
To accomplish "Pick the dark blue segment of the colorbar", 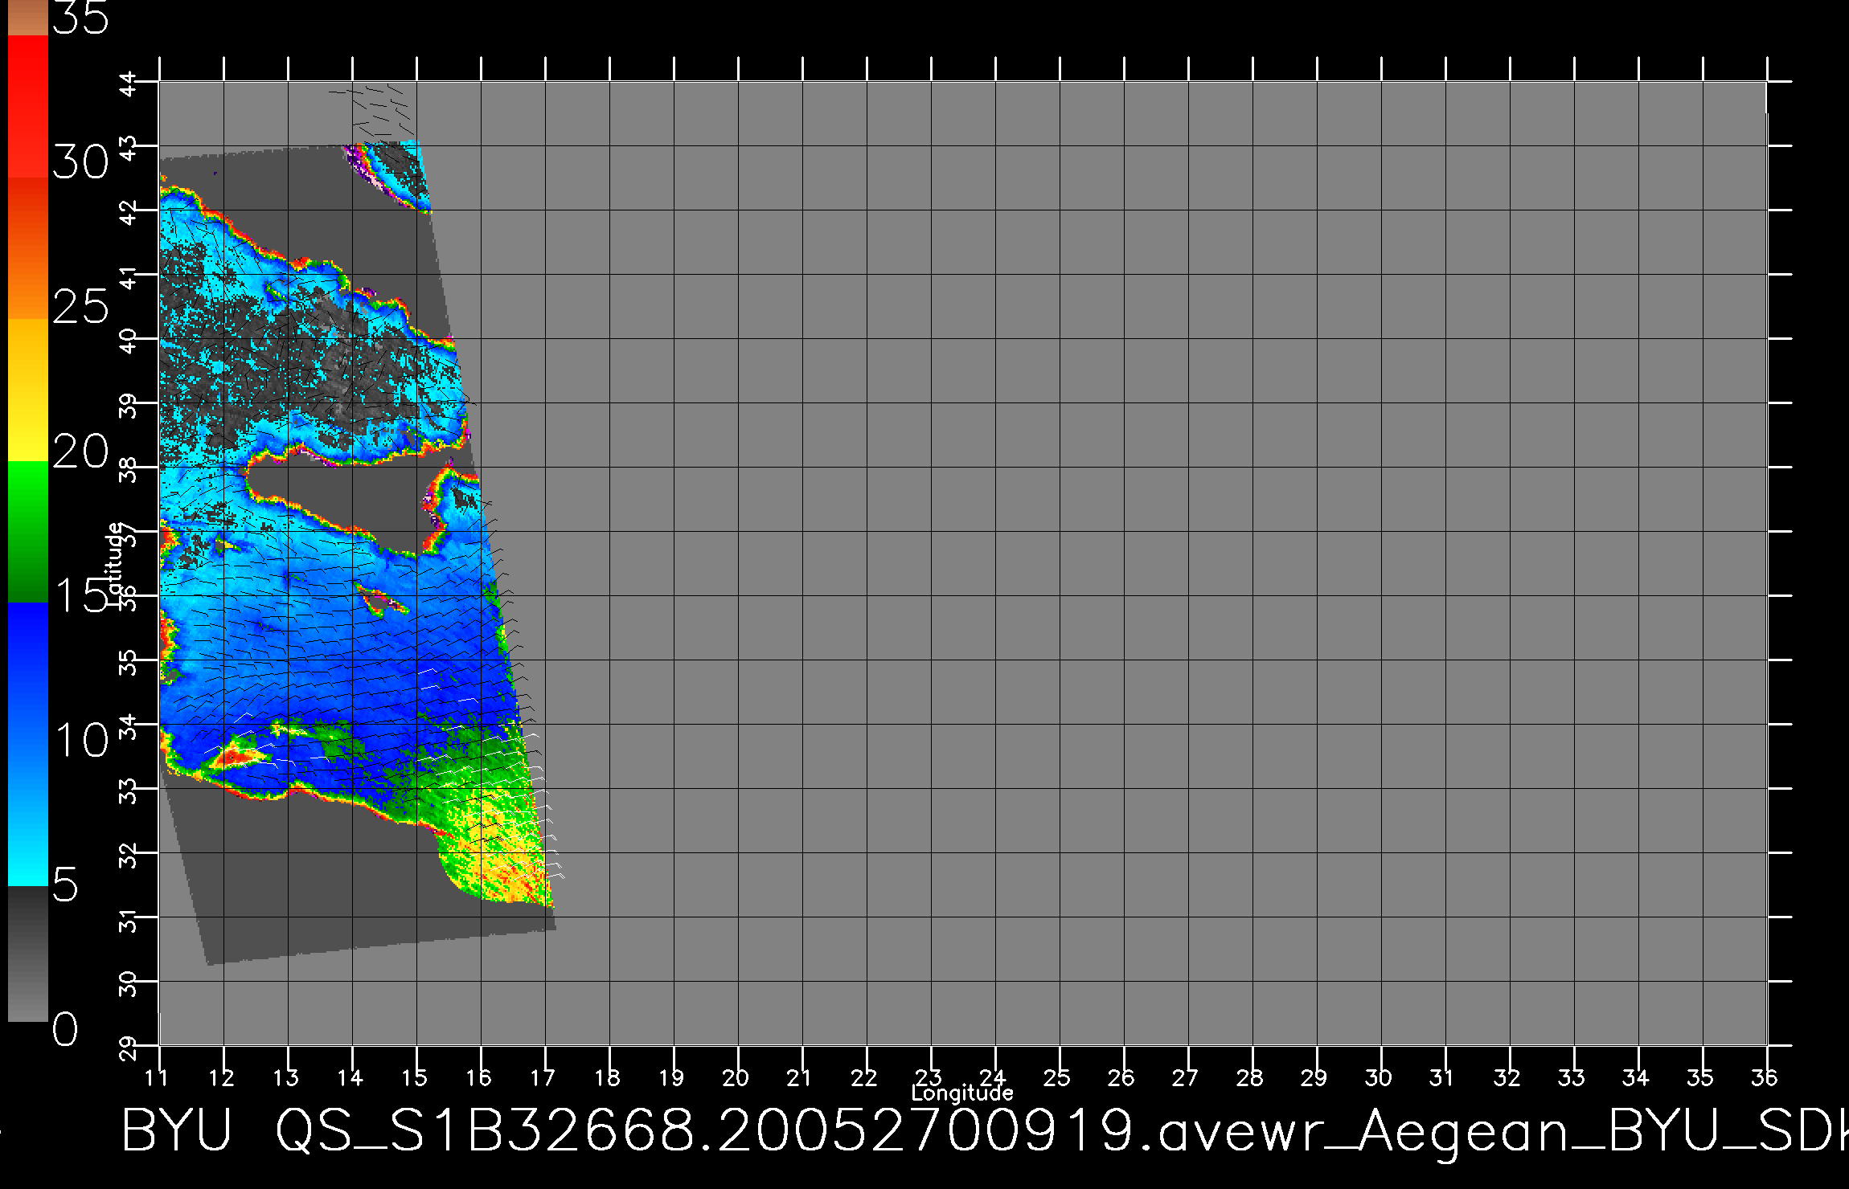I will point(28,675).
